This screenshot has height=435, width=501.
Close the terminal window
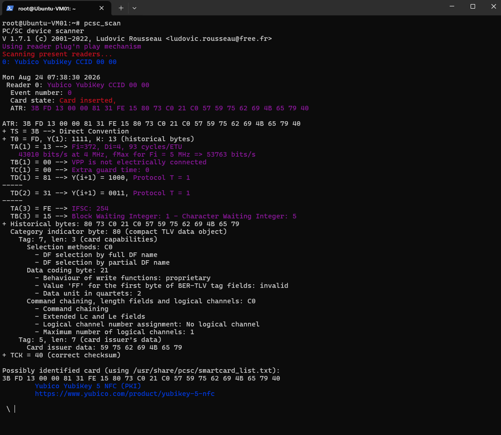click(x=493, y=6)
